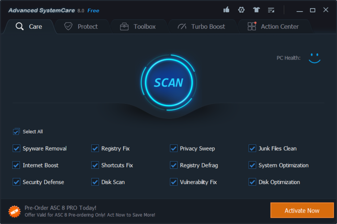
Task: Uncheck the Disk Scan option
Action: click(95, 182)
